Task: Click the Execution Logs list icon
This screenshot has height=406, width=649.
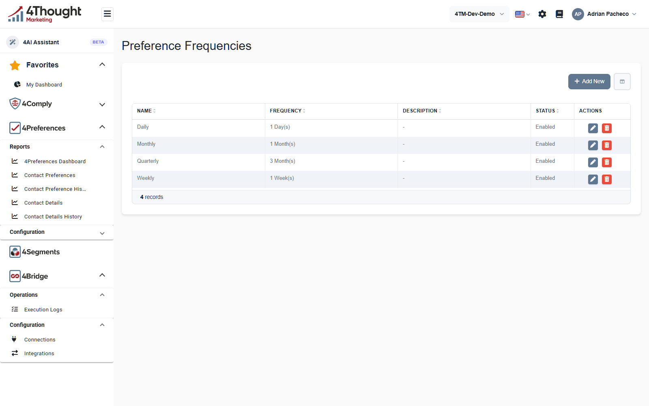Action: point(15,309)
